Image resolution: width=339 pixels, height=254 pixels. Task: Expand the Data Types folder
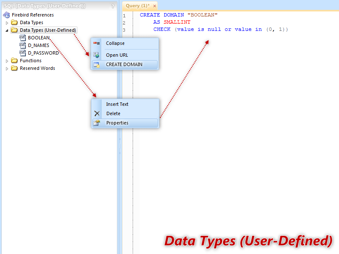[7, 23]
